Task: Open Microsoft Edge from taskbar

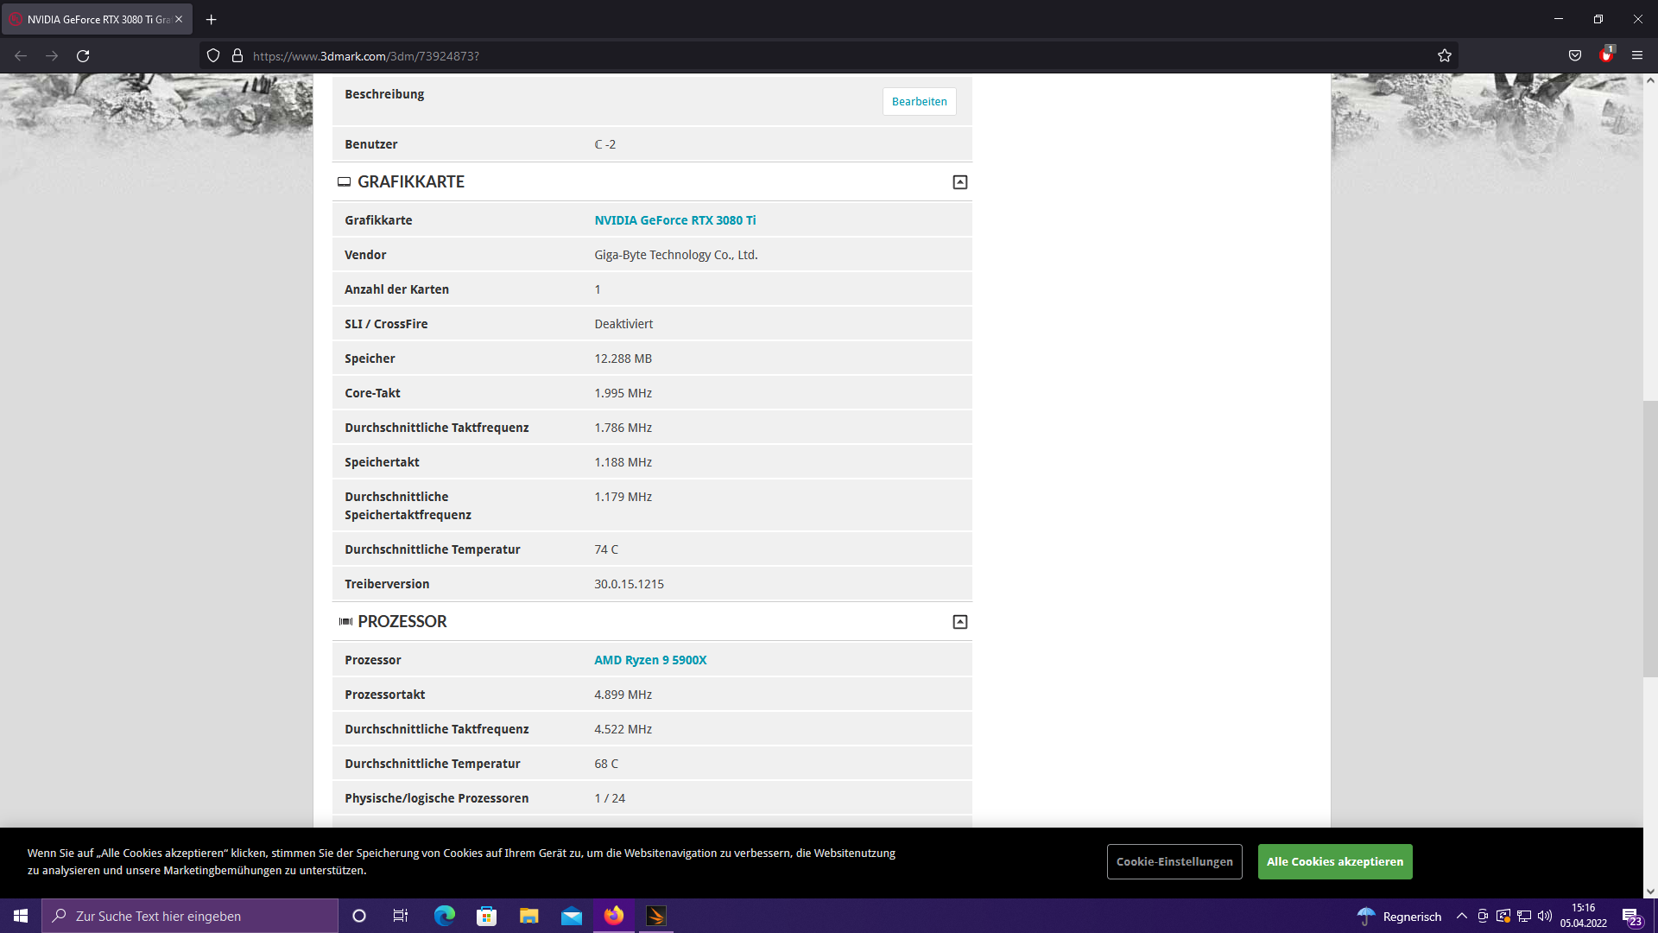Action: tap(445, 916)
